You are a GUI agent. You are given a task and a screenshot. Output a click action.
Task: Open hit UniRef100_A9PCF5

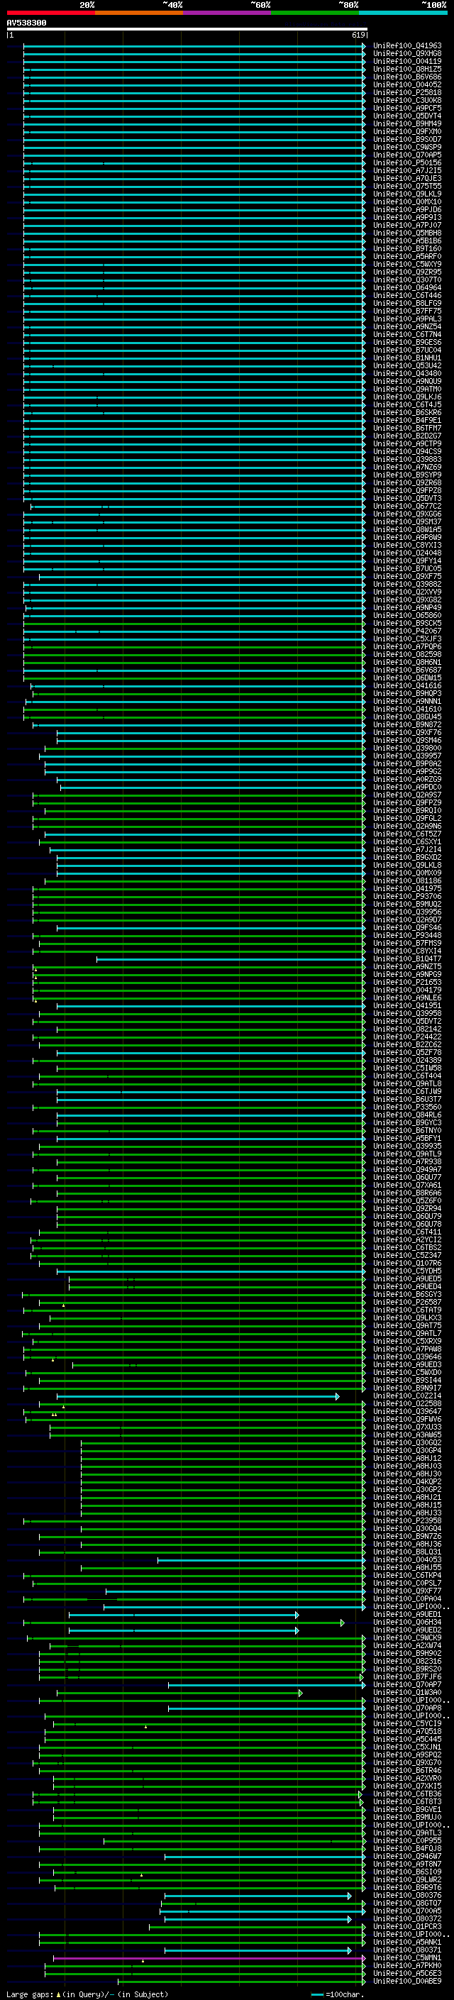[407, 108]
